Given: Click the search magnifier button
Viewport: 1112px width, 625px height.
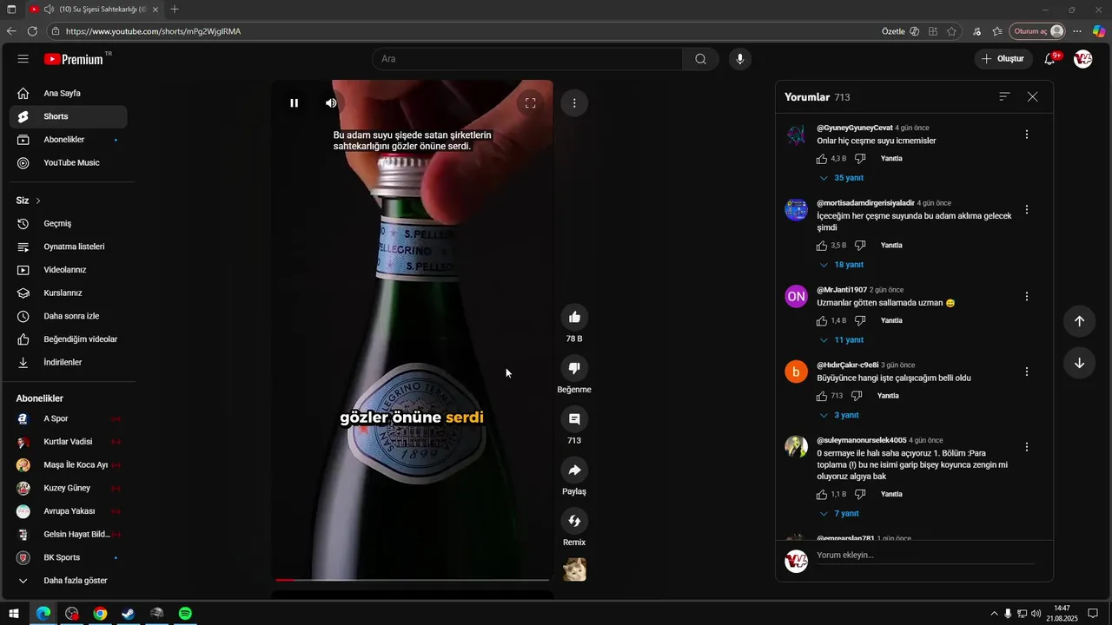Looking at the screenshot, I should (700, 59).
